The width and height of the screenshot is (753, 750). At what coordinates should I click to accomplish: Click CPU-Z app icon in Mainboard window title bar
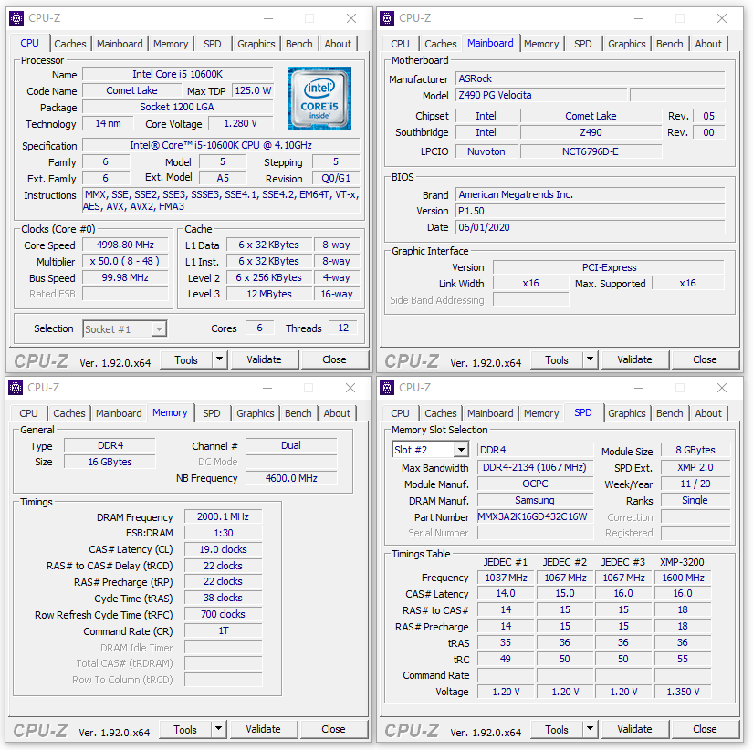(x=387, y=18)
